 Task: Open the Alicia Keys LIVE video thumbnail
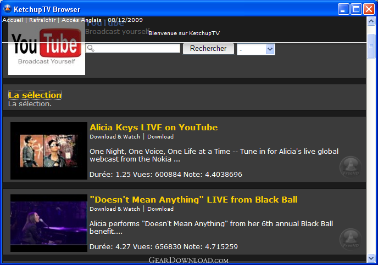49,151
